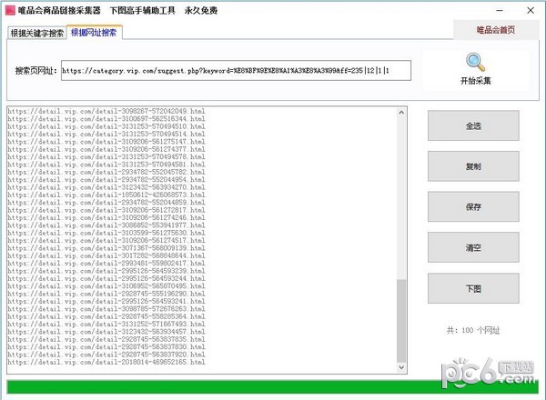The height and width of the screenshot is (400, 546).
Task: Select URL row detail-3109206-561274246.html
Action: click(x=106, y=218)
